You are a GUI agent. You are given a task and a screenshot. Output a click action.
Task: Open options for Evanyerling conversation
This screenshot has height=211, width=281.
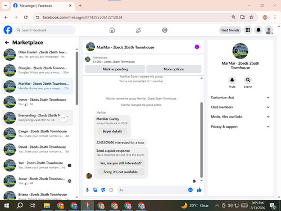tap(63, 118)
